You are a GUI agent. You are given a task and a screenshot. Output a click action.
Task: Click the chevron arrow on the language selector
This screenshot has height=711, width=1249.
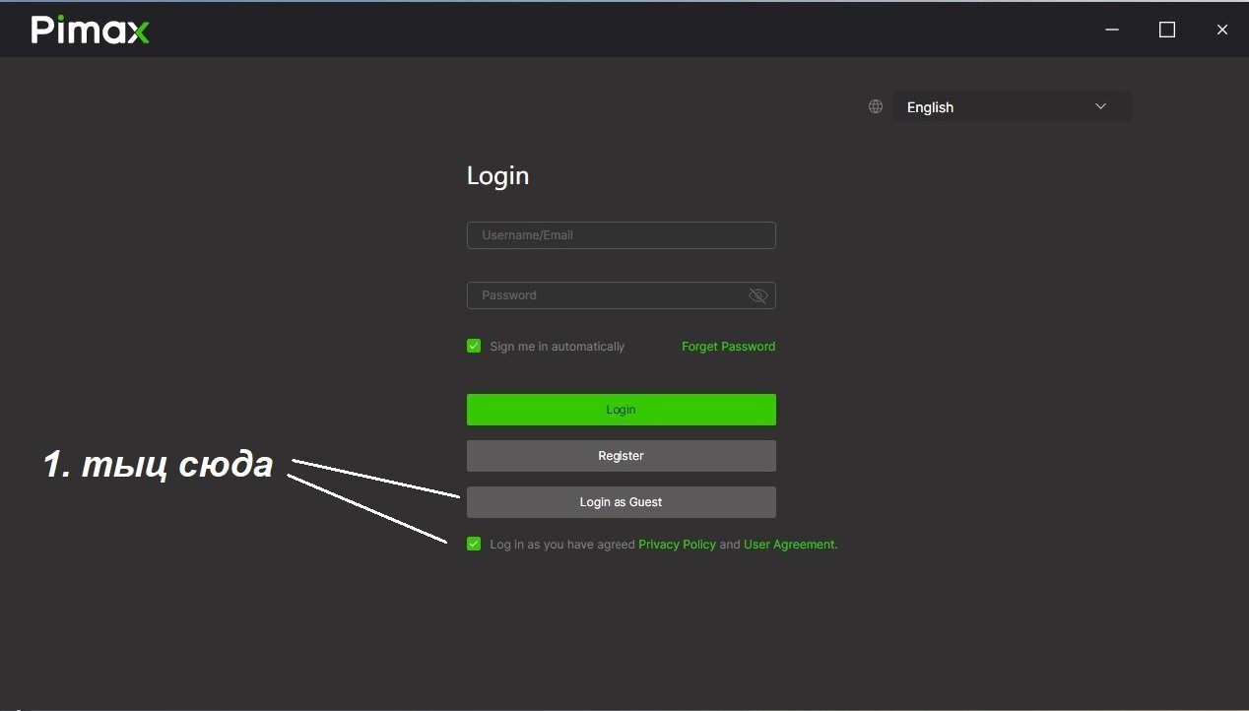click(1100, 106)
